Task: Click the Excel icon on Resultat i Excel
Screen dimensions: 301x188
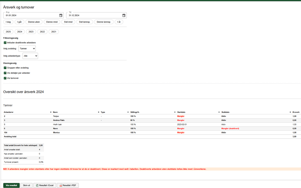Action: tap(37, 185)
